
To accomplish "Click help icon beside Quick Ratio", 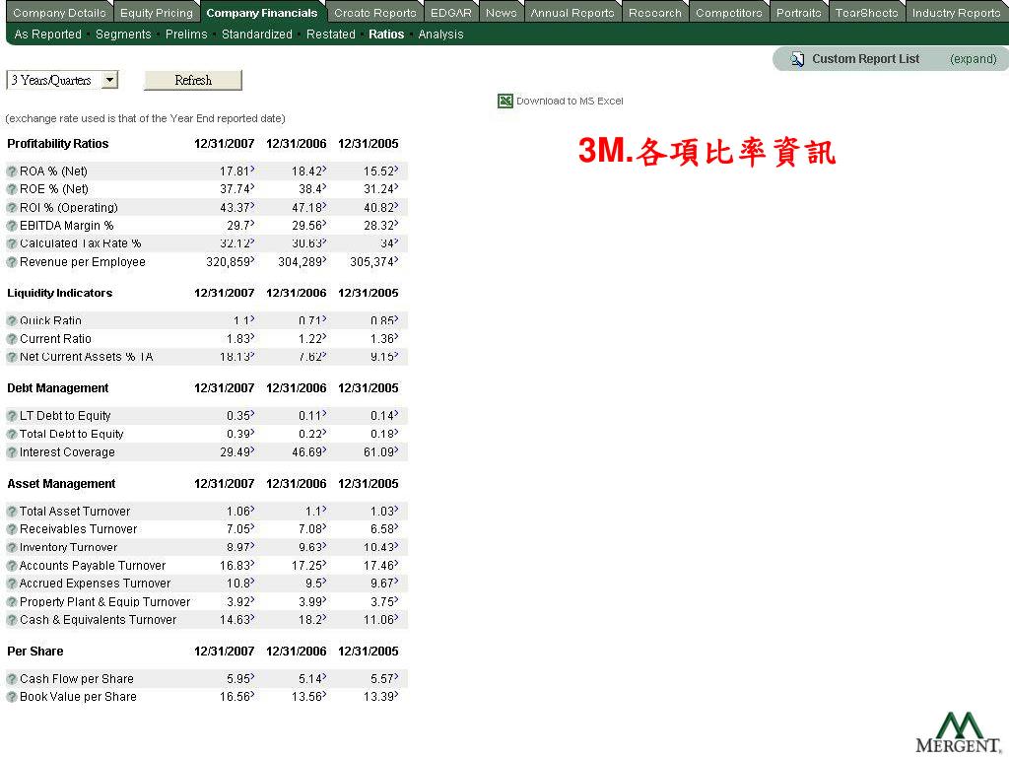I will (x=12, y=320).
